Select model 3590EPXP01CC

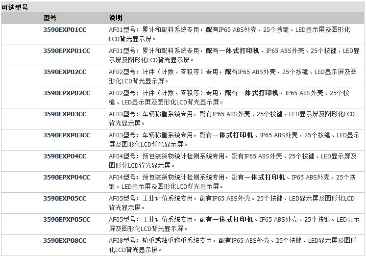[x=67, y=51]
